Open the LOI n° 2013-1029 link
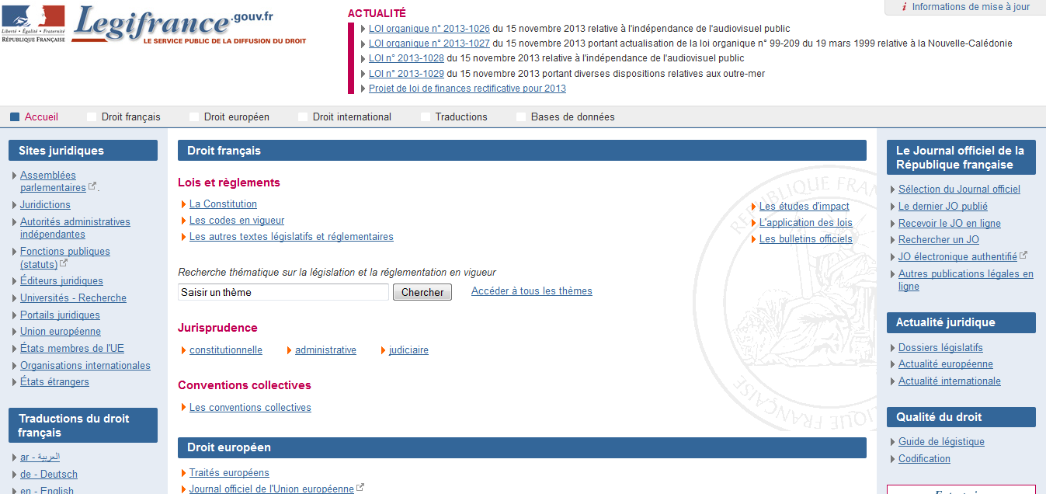 (406, 74)
